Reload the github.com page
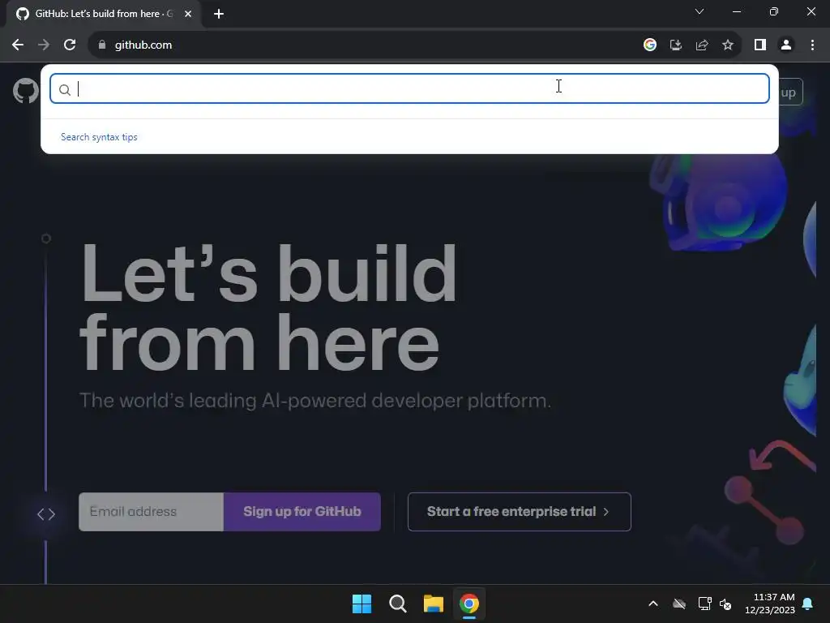830x623 pixels. click(x=70, y=45)
